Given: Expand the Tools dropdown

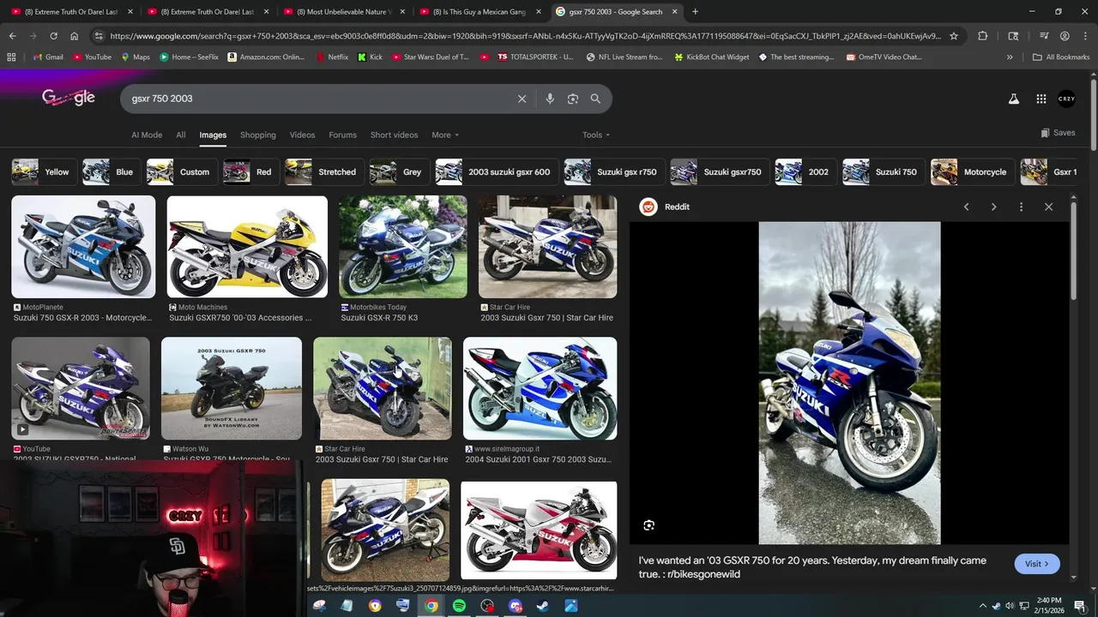Looking at the screenshot, I should (x=596, y=135).
